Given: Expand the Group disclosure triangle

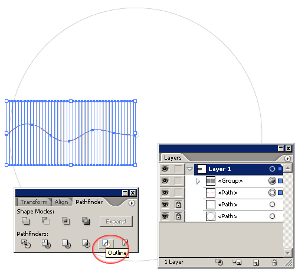Looking at the screenshot, I should coord(198,181).
